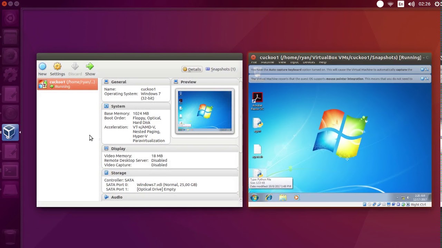This screenshot has height=248, width=442.
Task: Collapse the Display section header
Action: pos(170,148)
